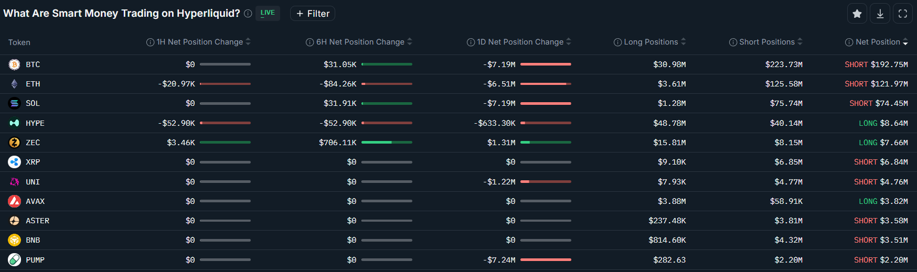Toggle the LIVE indicator badge

268,13
